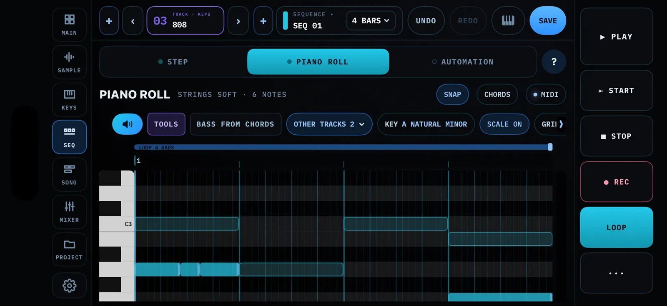Open the MAIN grid page
This screenshot has width=667, height=306.
69,25
